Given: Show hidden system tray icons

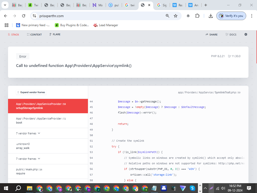Looking at the screenshot, I should [205, 188].
